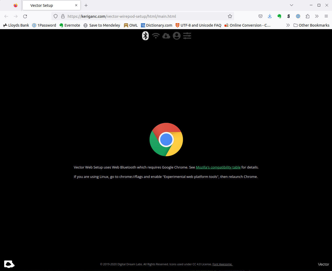Expand more tools overflow in toolbar
The height and width of the screenshot is (271, 332).
coord(317,16)
